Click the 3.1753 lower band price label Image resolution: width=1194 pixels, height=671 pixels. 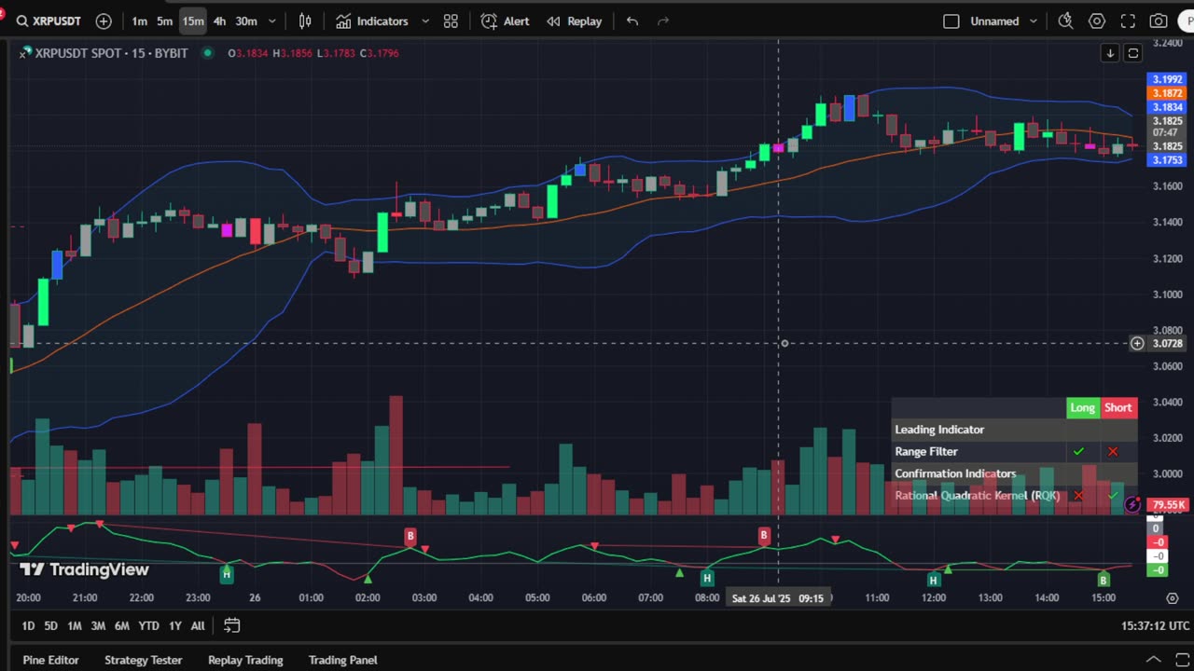[1167, 160]
